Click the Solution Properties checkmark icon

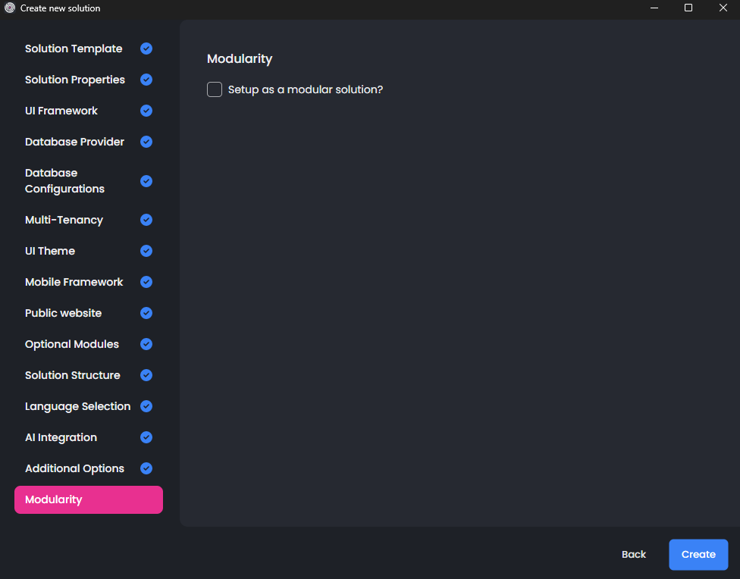tap(146, 80)
